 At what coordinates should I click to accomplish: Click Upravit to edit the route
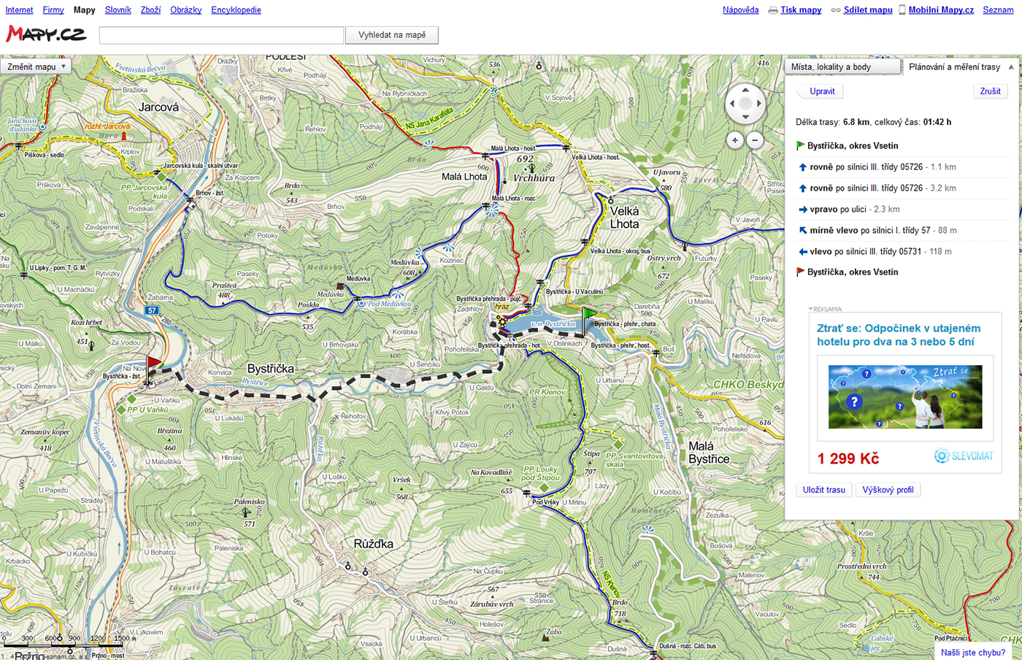(822, 91)
